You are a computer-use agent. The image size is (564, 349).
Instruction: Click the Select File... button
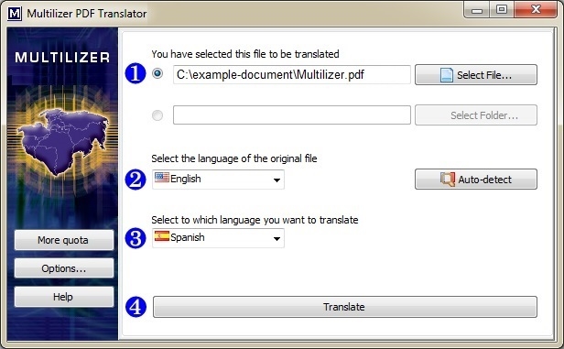pos(476,75)
